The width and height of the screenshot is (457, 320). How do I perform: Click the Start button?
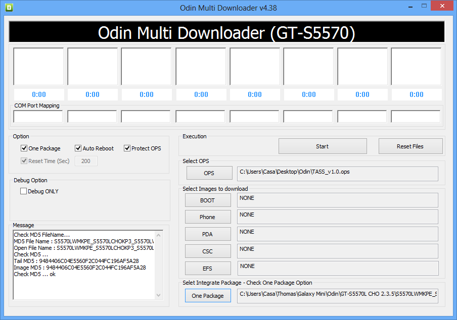323,146
